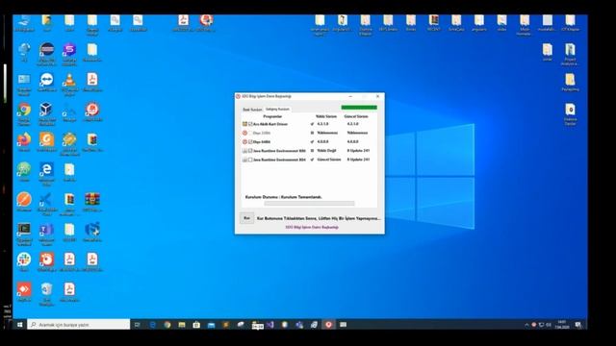Select the red installer app on taskbar

pos(329,325)
